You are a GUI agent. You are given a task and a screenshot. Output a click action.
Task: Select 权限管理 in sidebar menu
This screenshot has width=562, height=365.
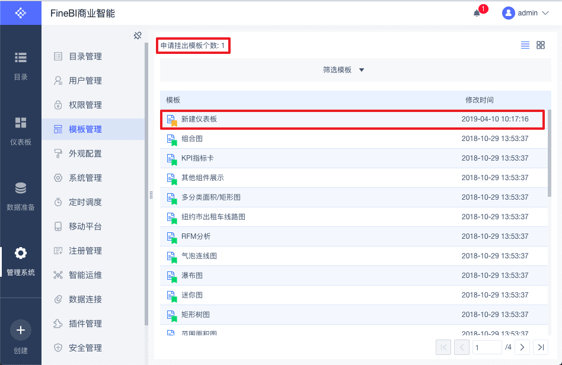coord(85,105)
